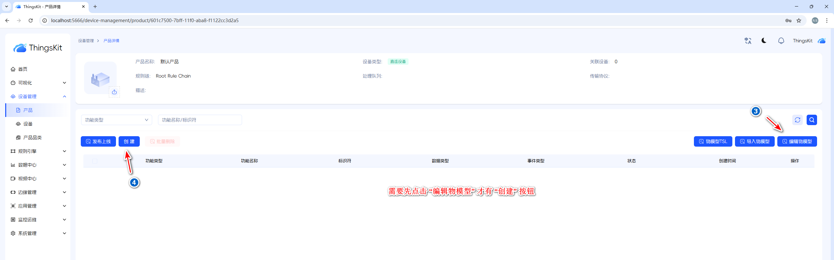Click the refresh icon beside search
Image resolution: width=834 pixels, height=260 pixels.
coord(797,120)
